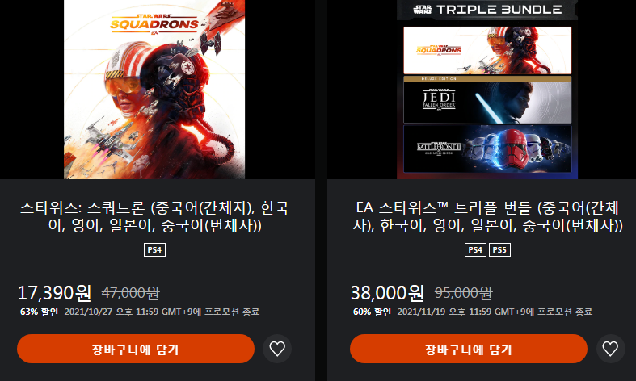This screenshot has width=636, height=381.
Task: Add Star Wars Squadrons to wishlist heart
Action: 277,349
